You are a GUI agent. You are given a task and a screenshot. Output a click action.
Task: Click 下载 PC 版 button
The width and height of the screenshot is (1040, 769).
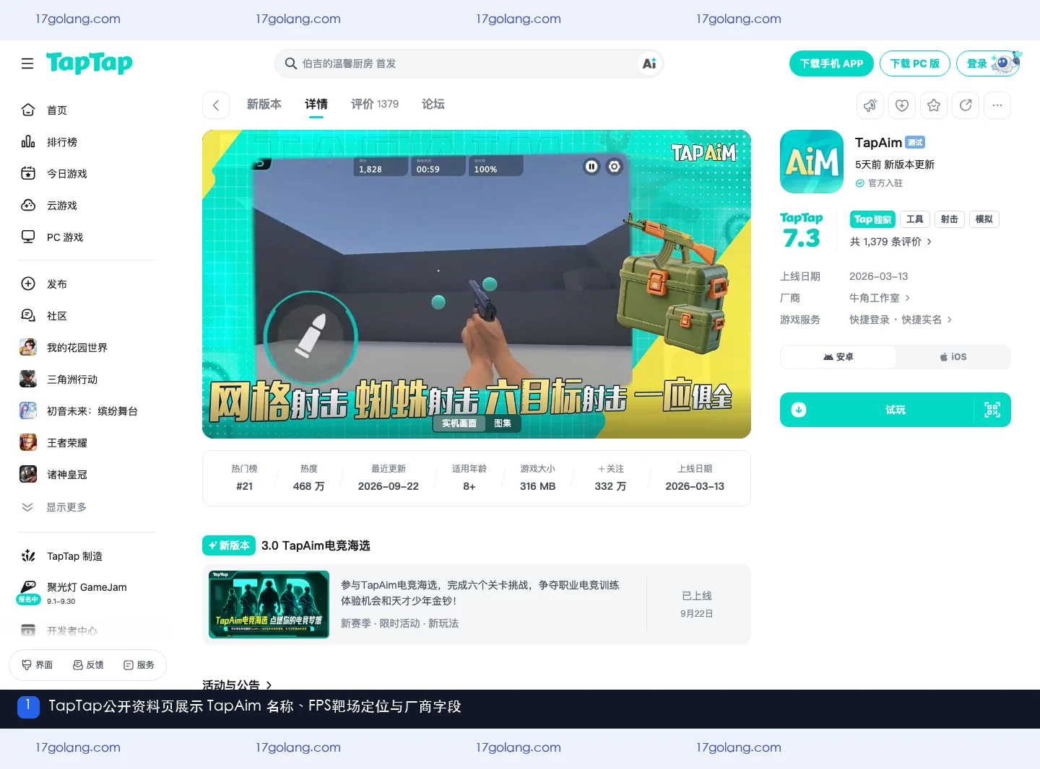[914, 63]
